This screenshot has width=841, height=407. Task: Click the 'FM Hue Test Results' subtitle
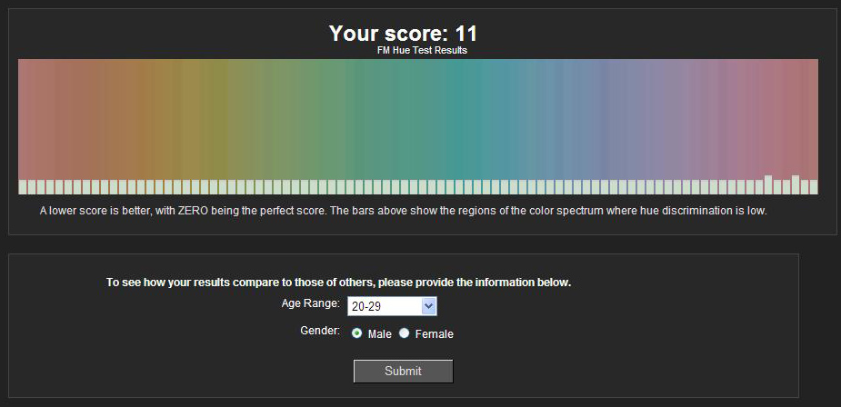[x=422, y=51]
